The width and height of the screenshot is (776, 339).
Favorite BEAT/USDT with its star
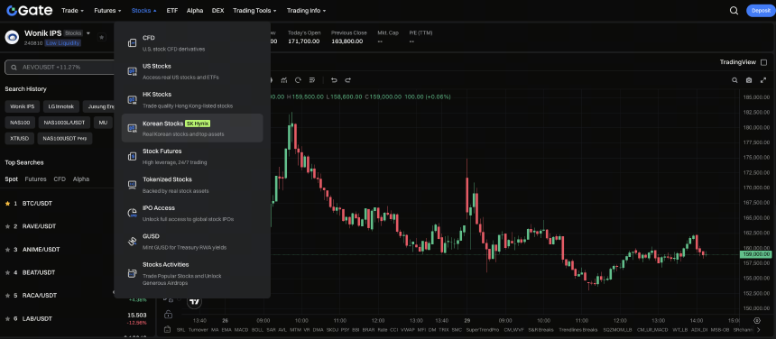click(x=7, y=272)
